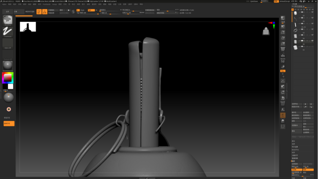Select the black secondary color swatch
This screenshot has height=179, width=318.
(5, 87)
